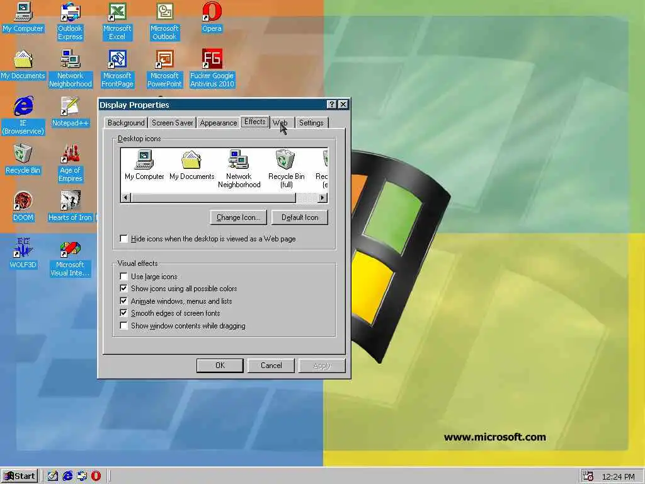Click Show Desktop quick launch icon
Image resolution: width=645 pixels, height=484 pixels.
53,476
